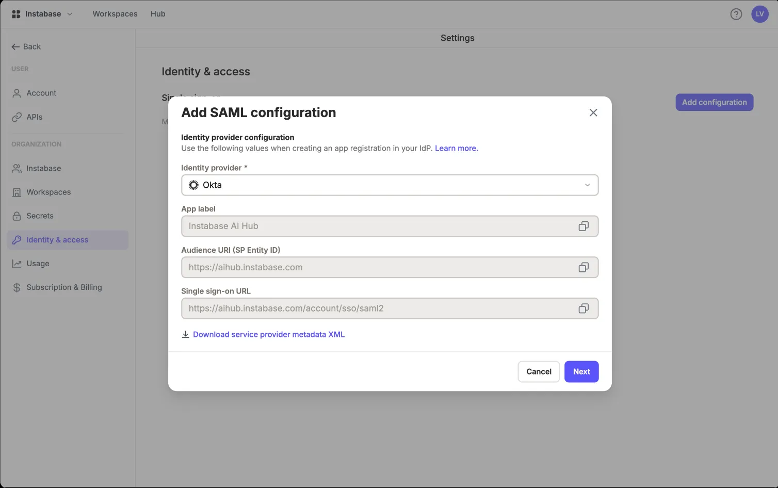This screenshot has height=488, width=778.
Task: Close the Add SAML configuration dialog
Action: tap(593, 112)
